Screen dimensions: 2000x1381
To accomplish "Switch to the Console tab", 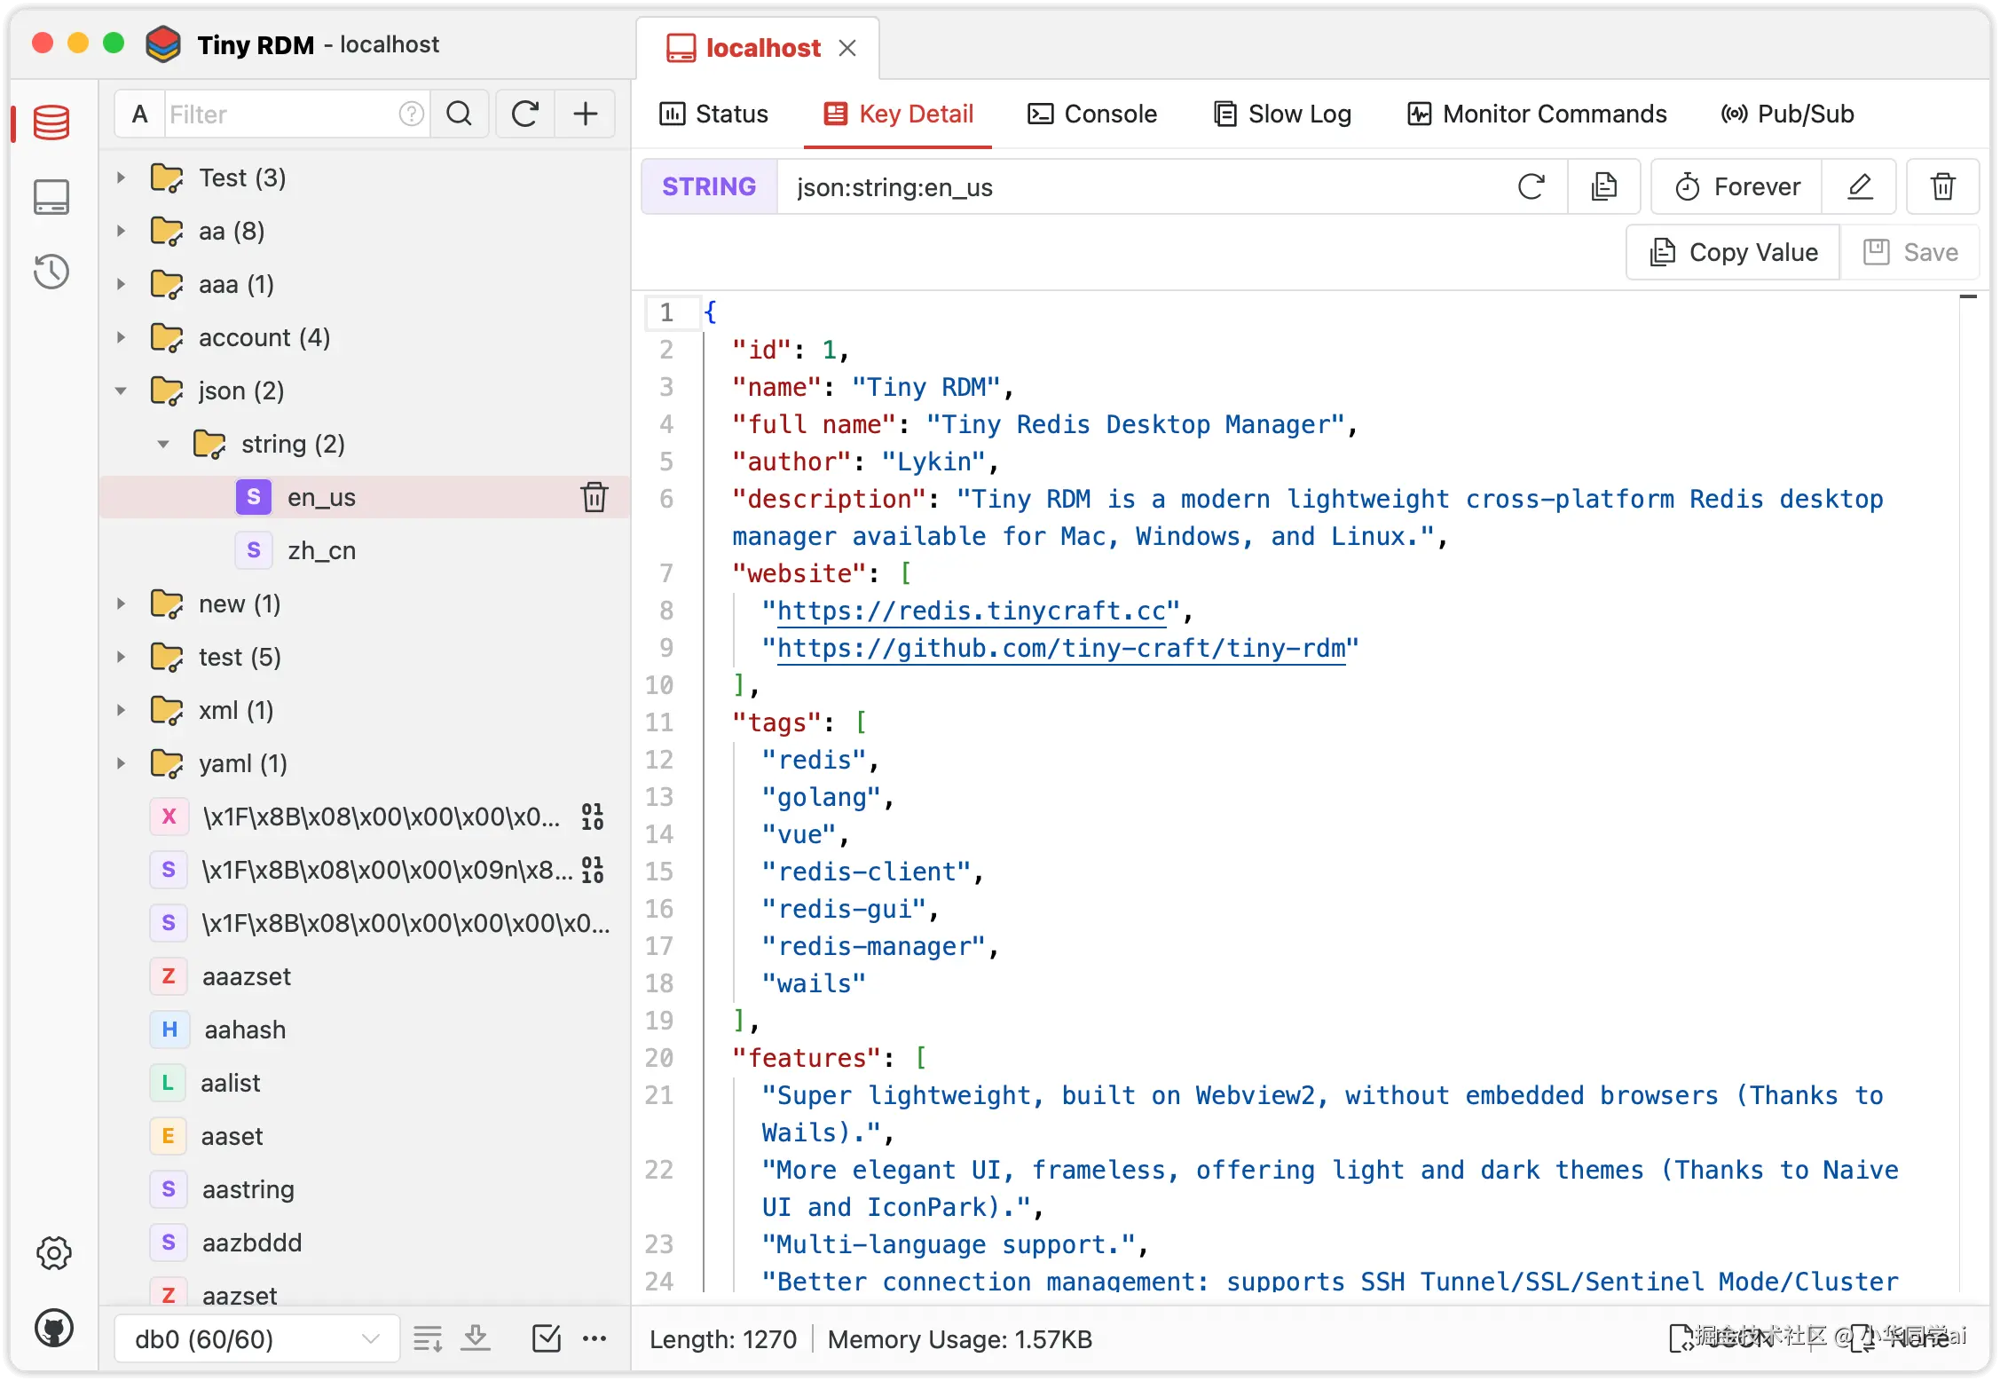I will click(1091, 114).
